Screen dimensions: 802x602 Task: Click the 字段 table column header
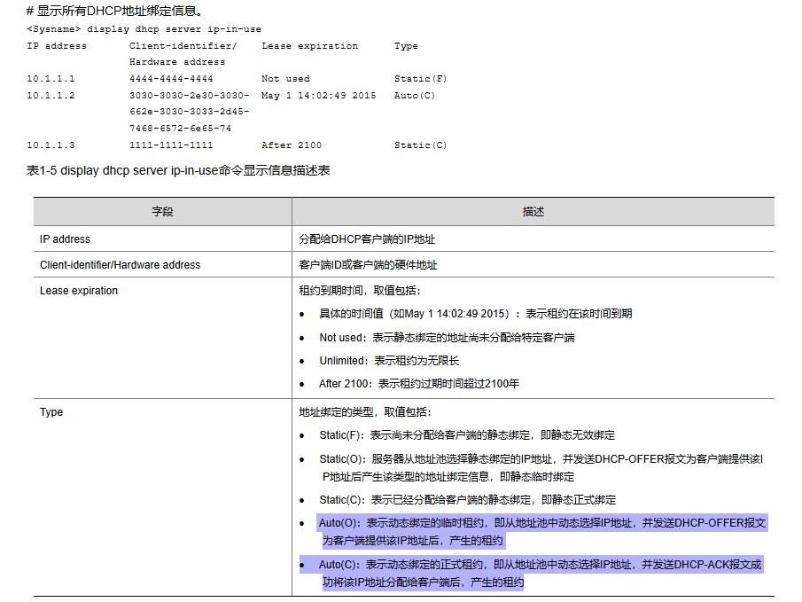point(162,211)
